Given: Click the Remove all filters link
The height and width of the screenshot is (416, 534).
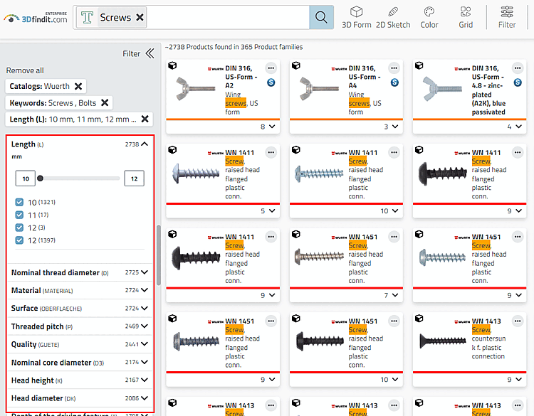Looking at the screenshot, I should (25, 70).
